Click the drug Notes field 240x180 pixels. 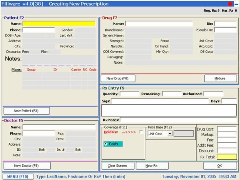click(x=181, y=62)
